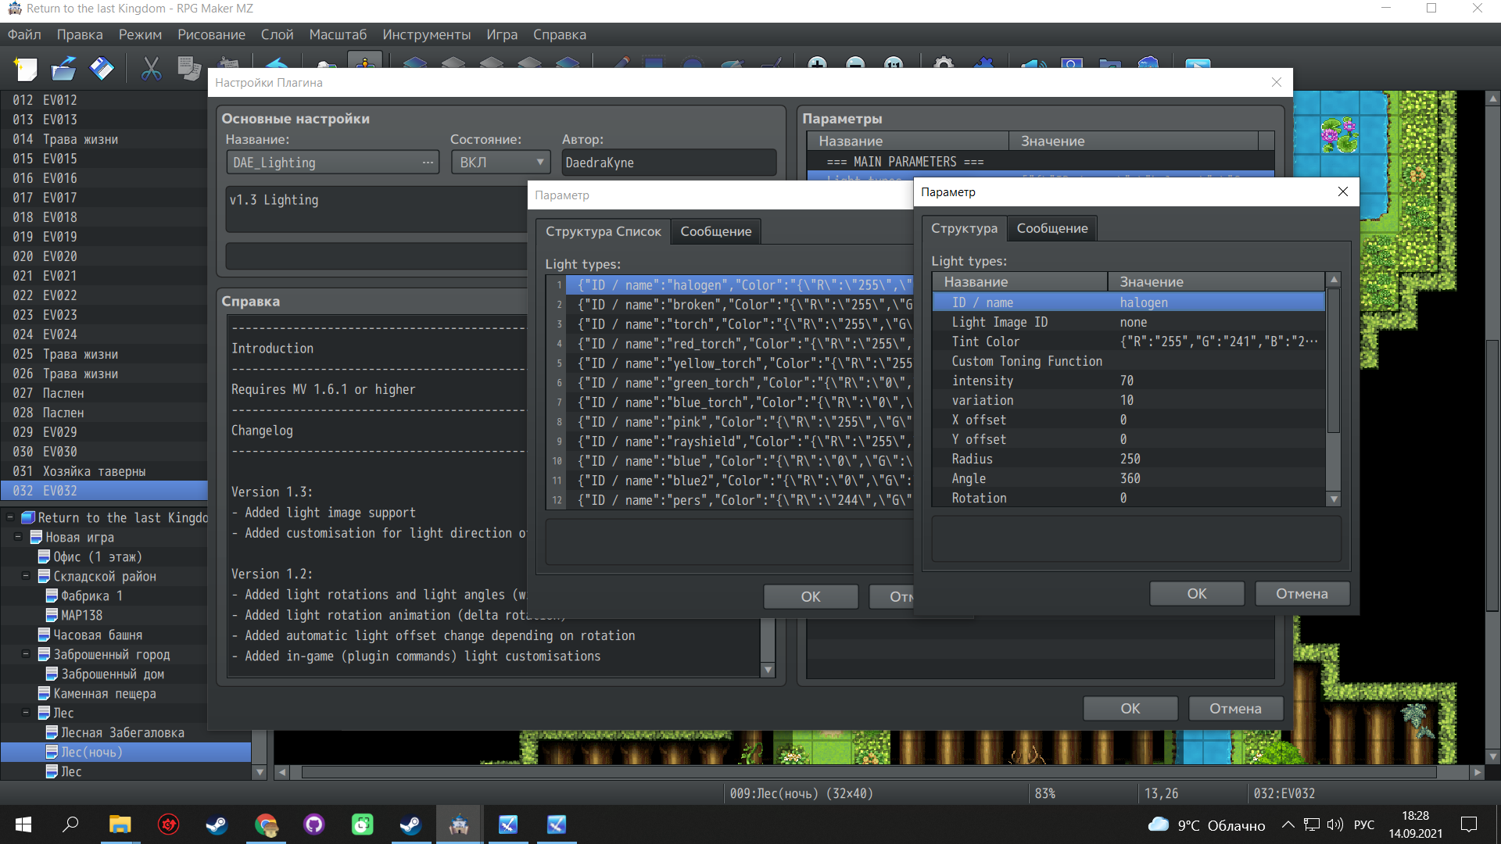Confirm with OK in the front Параметр dialog
The image size is (1501, 844).
pyautogui.click(x=1197, y=593)
